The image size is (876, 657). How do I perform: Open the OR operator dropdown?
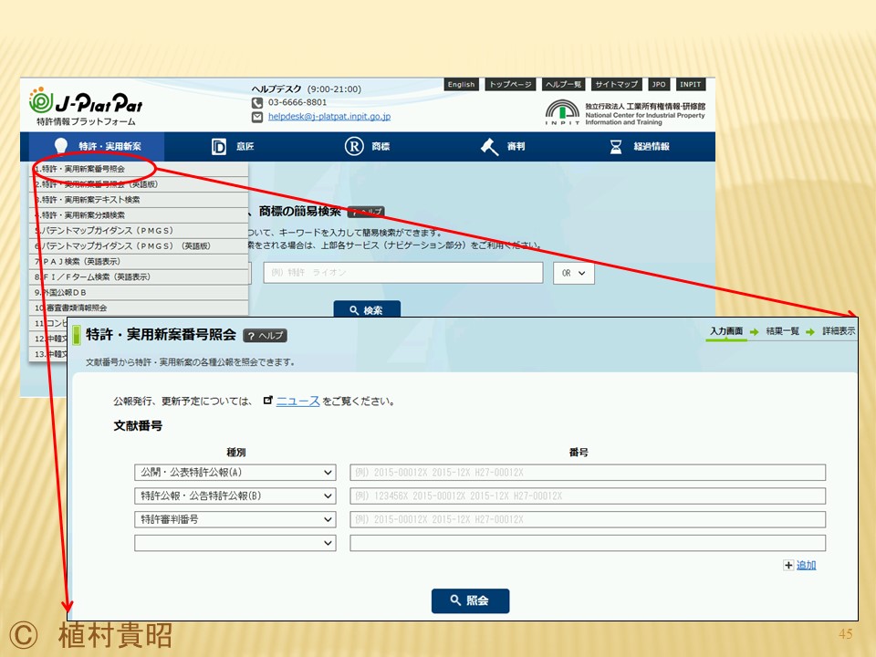(x=573, y=273)
